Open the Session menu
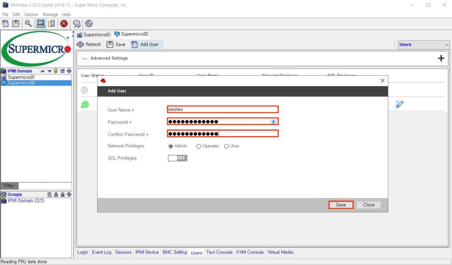Screen dimensions: 452x265 click(x=31, y=15)
